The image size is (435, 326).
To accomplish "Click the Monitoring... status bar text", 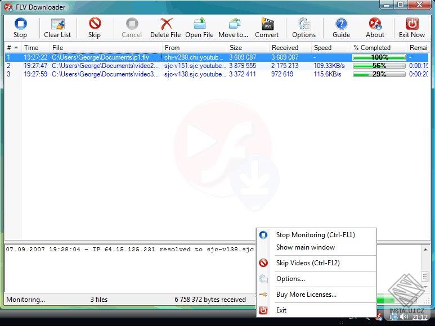I will [x=25, y=300].
